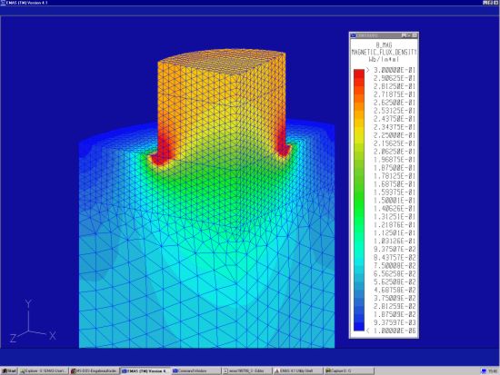Click the legend value 2.25000E-01
500x375 pixels.
coord(395,135)
